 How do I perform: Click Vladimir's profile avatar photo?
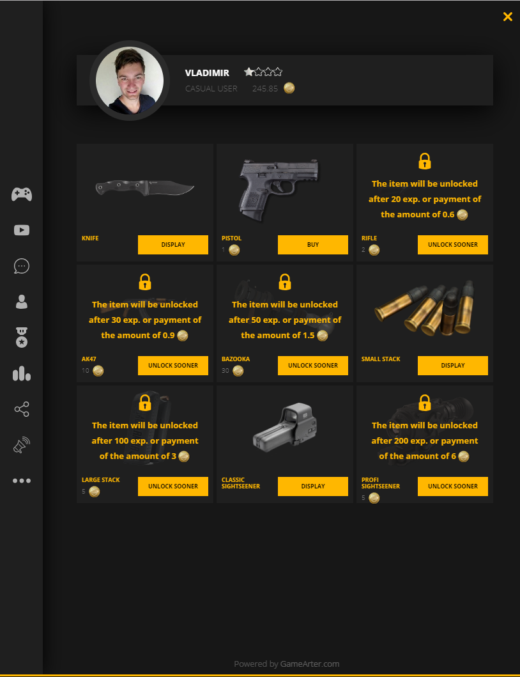click(130, 81)
